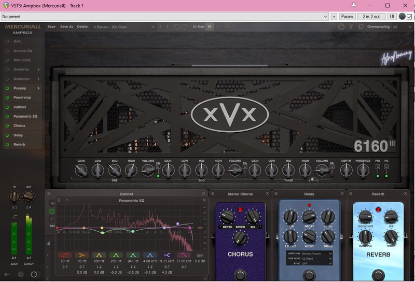The image size is (415, 282).
Task: Click the Param button
Action: click(347, 17)
